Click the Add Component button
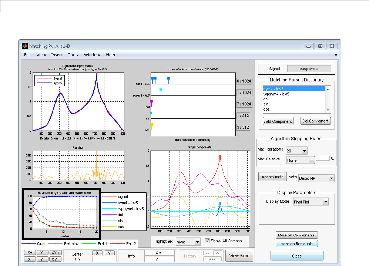Image resolution: width=369 pixels, height=266 pixels. [x=278, y=121]
